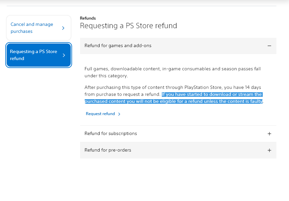The image size is (289, 201).
Task: Click the Requesting a PS Store refund heading
Action: pyautogui.click(x=128, y=26)
